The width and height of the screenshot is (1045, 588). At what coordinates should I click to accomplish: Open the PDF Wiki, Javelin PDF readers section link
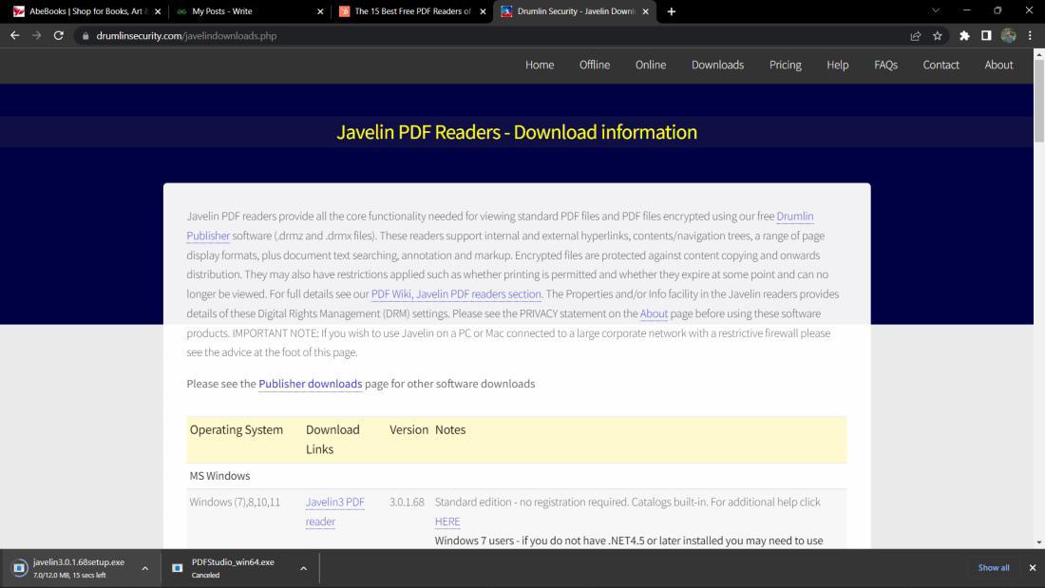tap(456, 294)
